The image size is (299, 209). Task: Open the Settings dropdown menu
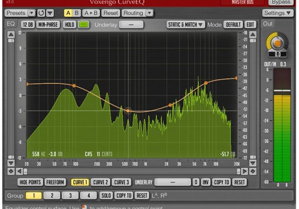[x=278, y=13]
